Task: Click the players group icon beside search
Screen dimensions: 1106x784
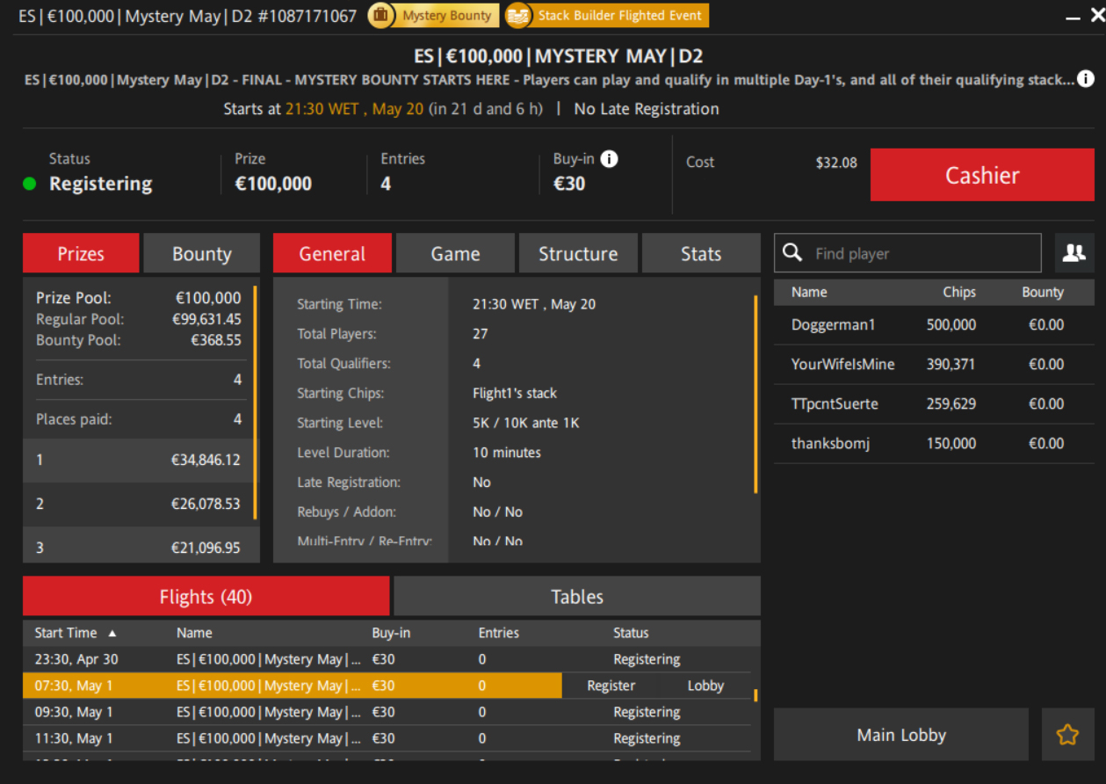Action: pyautogui.click(x=1073, y=253)
